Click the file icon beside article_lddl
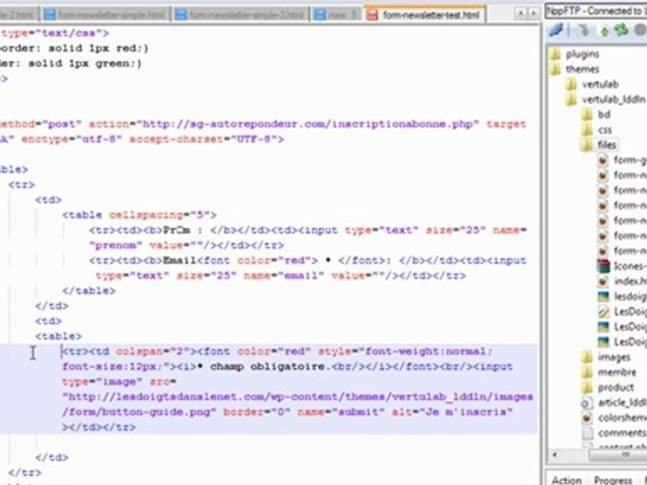The image size is (647, 485). point(587,403)
